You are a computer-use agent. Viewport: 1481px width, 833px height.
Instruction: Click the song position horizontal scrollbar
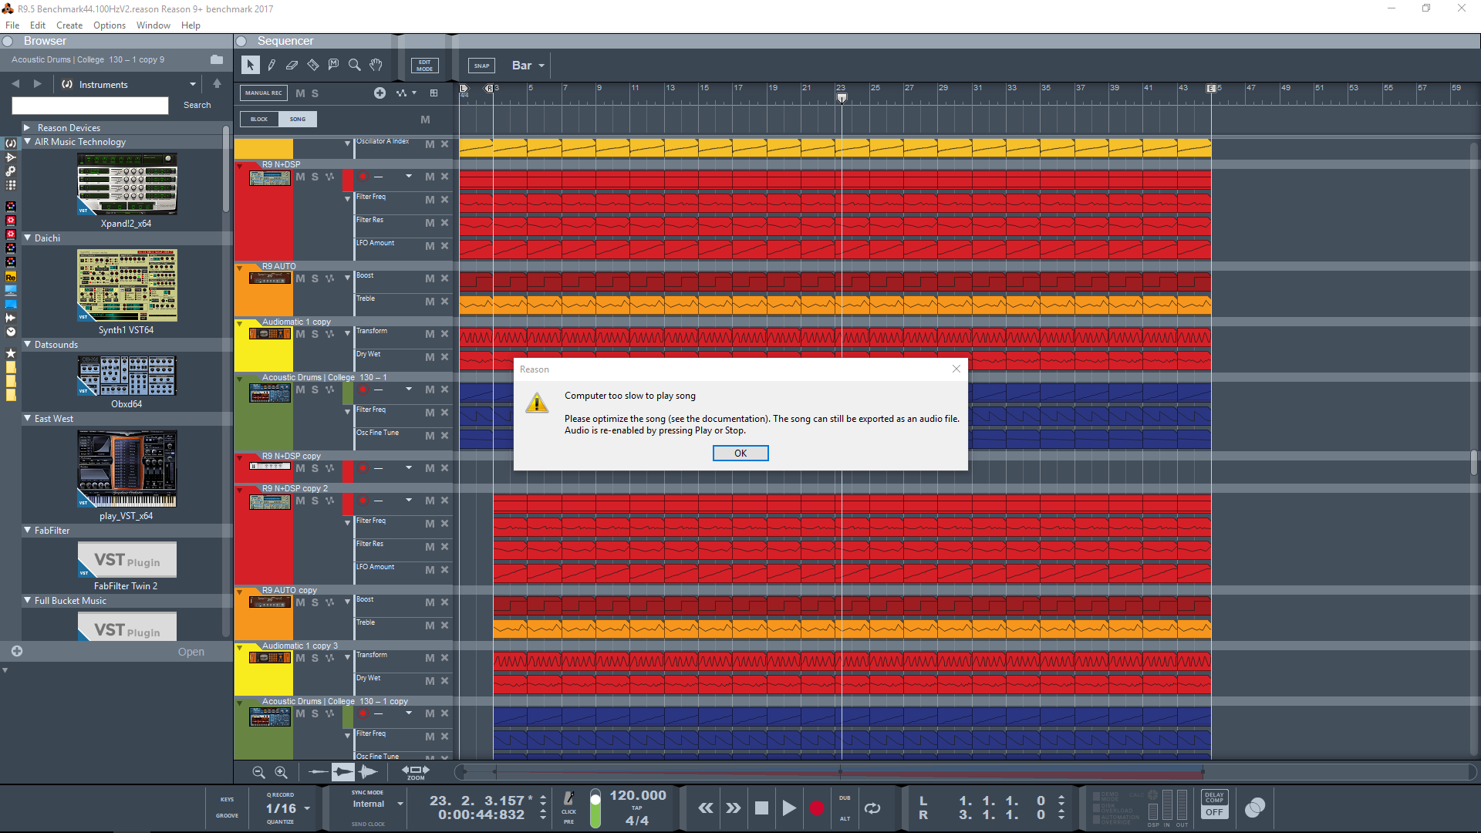(x=964, y=771)
